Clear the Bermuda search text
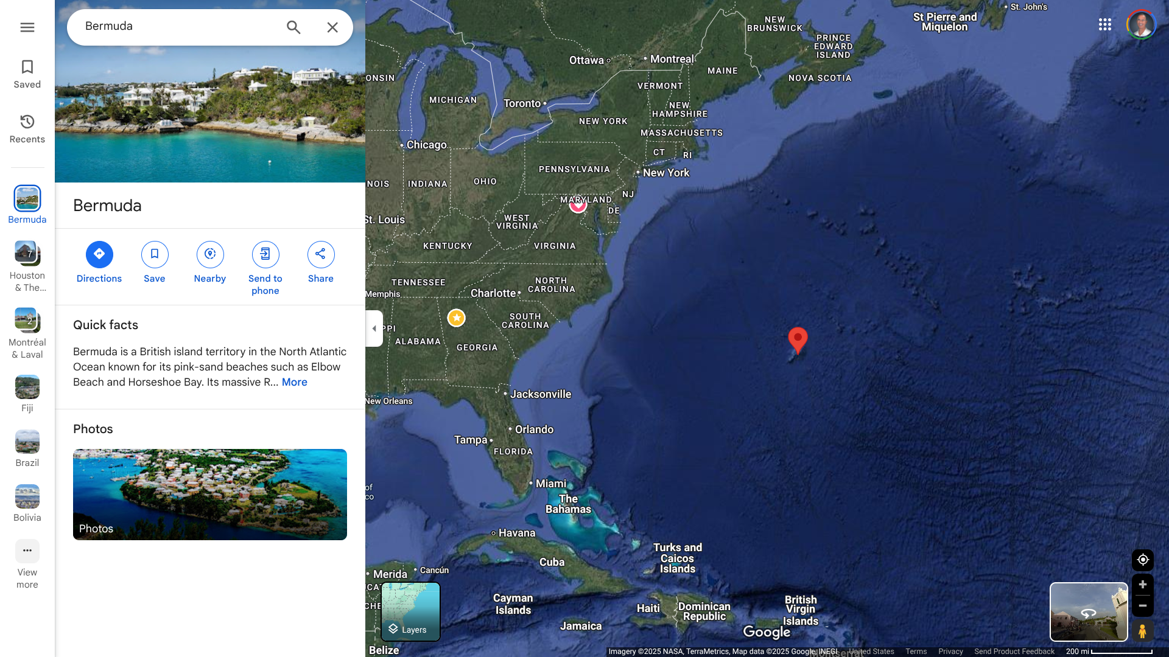This screenshot has height=657, width=1169. coord(332,27)
